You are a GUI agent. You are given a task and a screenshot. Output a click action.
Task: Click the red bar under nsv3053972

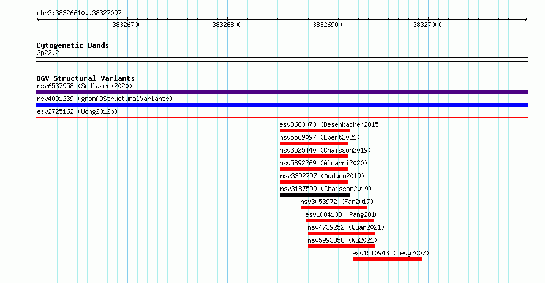pyautogui.click(x=334, y=208)
